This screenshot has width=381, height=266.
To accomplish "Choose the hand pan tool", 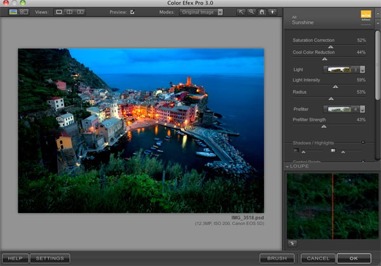I will [x=262, y=11].
